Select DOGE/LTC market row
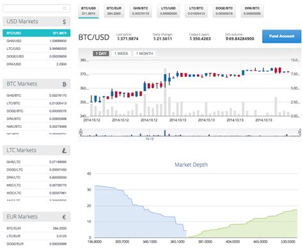This screenshot has width=303, height=248. (x=36, y=169)
